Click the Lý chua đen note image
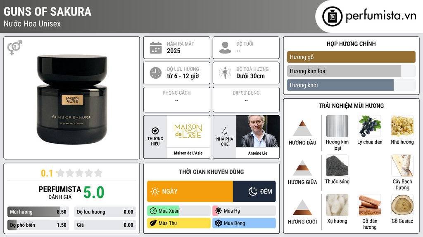 click(370, 126)
